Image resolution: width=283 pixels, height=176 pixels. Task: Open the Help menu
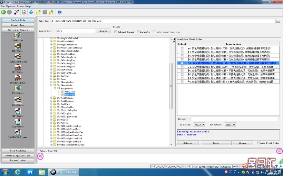point(28,6)
